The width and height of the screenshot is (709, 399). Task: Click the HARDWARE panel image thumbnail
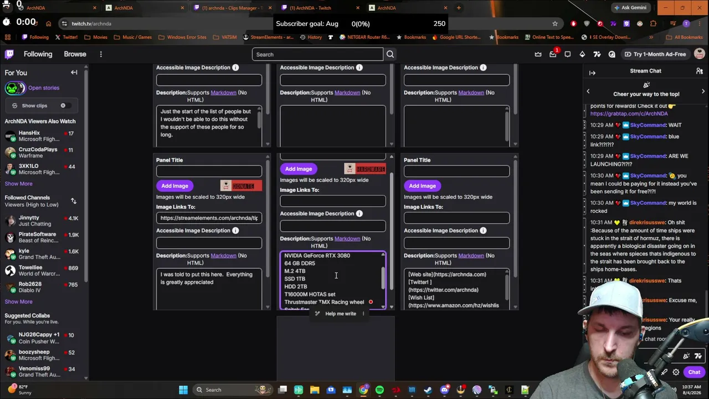(x=364, y=168)
